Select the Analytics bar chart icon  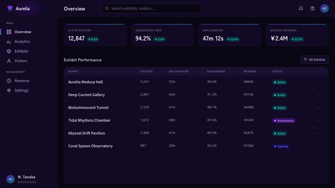9,42
